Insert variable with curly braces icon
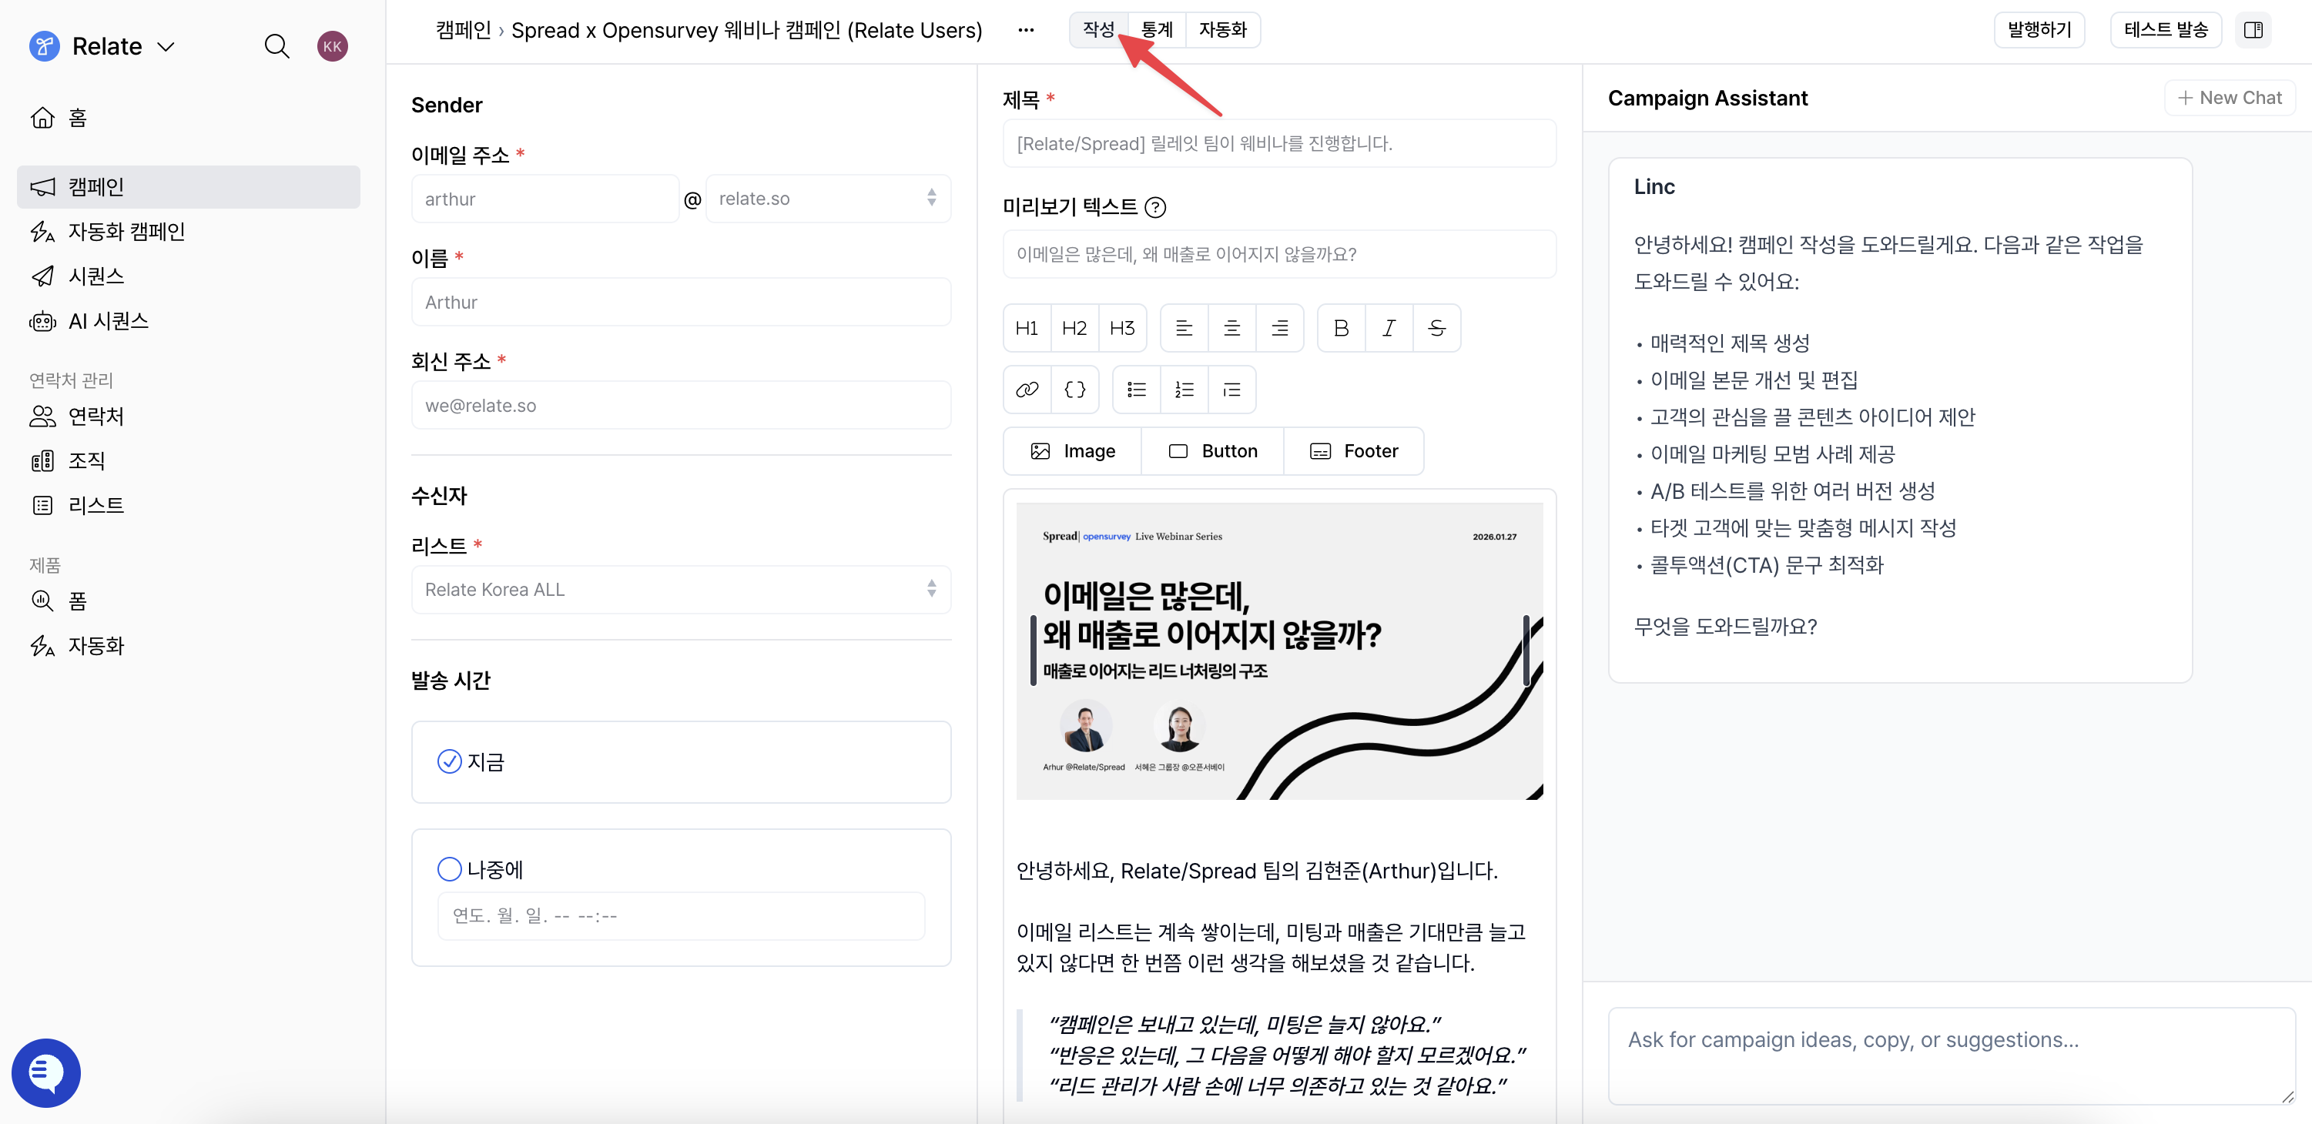This screenshot has width=2312, height=1124. pos(1074,390)
